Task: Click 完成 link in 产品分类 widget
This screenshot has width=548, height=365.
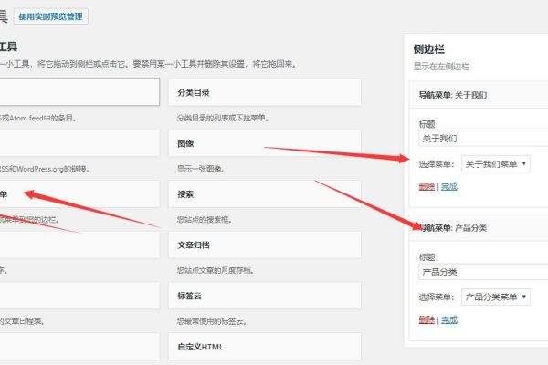Action: [x=448, y=319]
